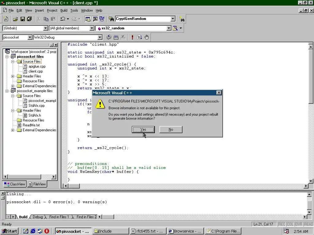Open the WizardBar actions menu arrow

[181, 28]
